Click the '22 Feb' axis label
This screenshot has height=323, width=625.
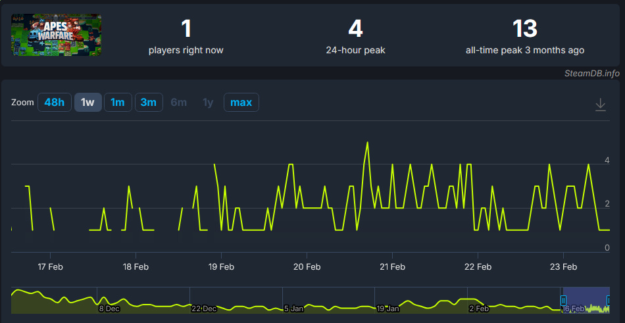point(478,267)
